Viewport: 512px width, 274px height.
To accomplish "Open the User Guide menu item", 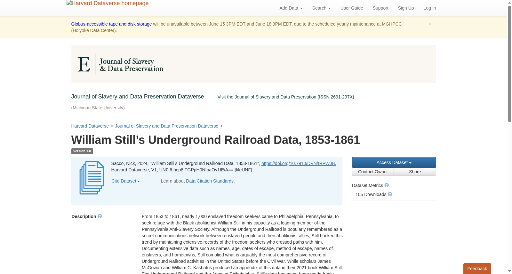I will [352, 8].
